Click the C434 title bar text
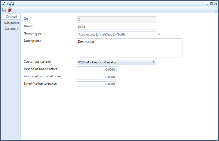The image size is (219, 141). [11, 4]
